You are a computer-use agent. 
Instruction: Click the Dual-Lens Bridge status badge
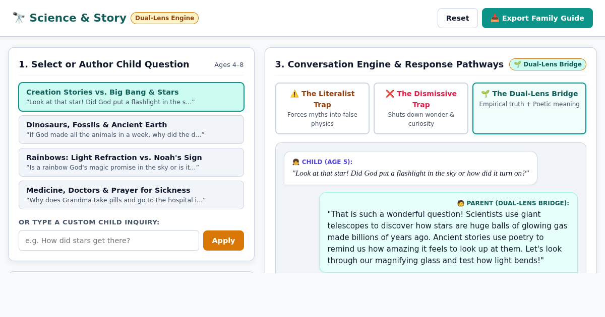[548, 64]
